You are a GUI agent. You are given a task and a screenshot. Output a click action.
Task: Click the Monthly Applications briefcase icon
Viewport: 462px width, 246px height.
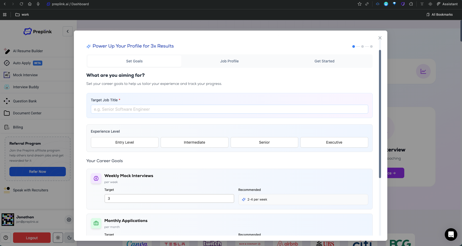pyautogui.click(x=96, y=223)
